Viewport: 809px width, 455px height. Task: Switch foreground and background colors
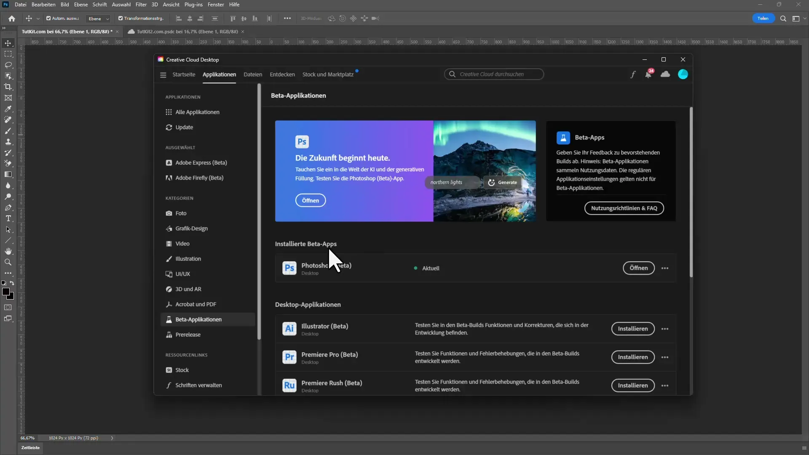[12, 283]
